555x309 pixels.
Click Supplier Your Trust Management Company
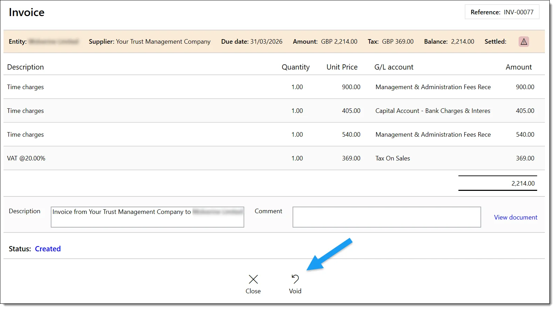(x=150, y=41)
